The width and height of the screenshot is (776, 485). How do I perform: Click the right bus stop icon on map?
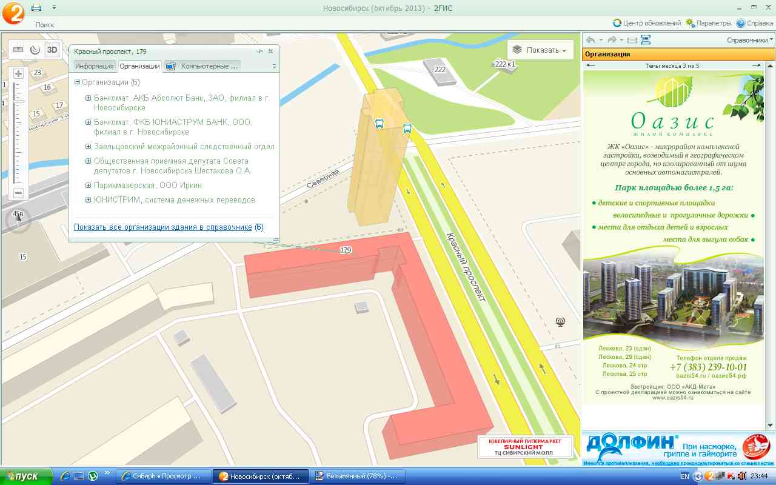pyautogui.click(x=407, y=129)
